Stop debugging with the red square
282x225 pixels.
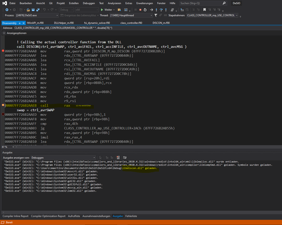point(140,10)
